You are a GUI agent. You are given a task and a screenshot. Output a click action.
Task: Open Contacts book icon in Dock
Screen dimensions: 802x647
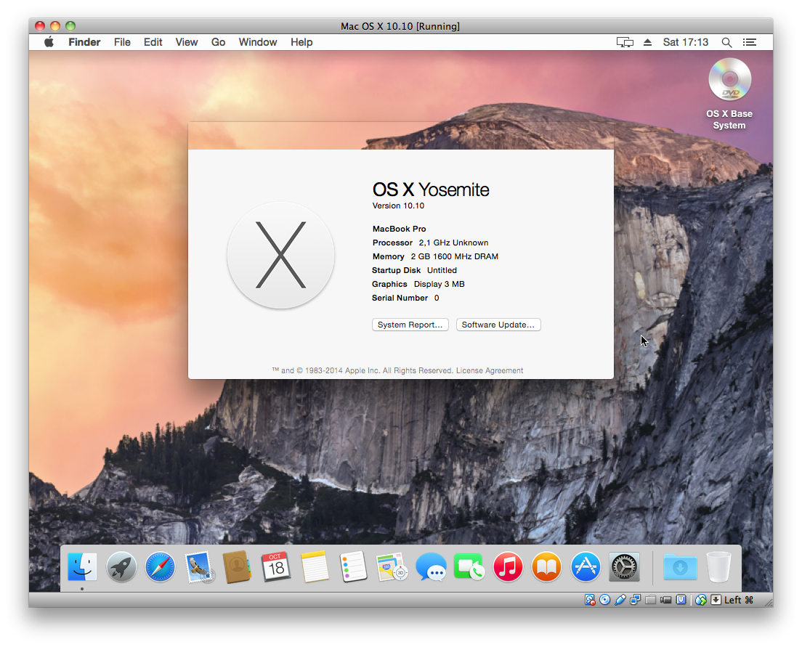237,566
